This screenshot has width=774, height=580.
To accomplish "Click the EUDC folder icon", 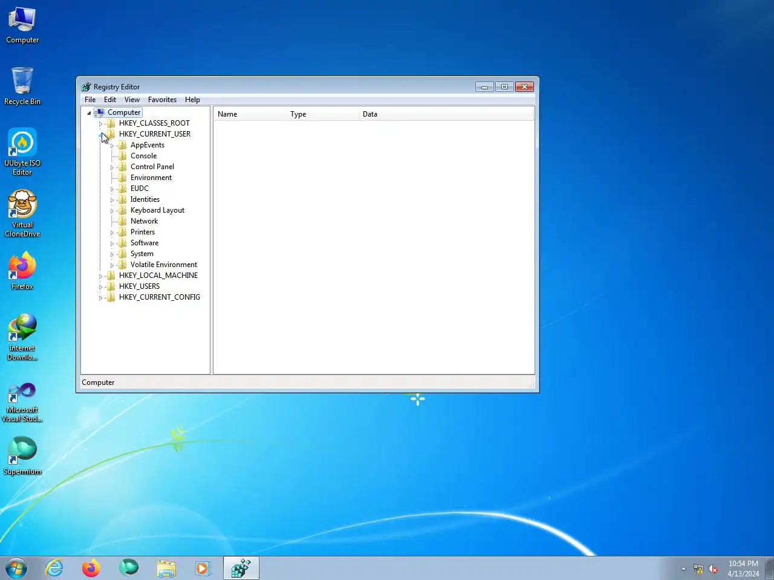I will pyautogui.click(x=122, y=188).
